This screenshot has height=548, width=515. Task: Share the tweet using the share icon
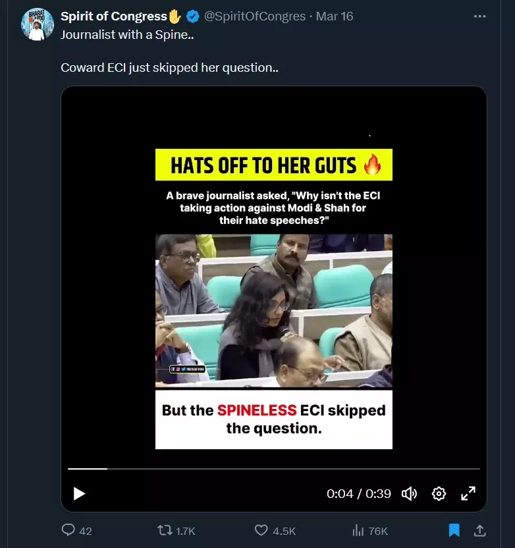[480, 530]
